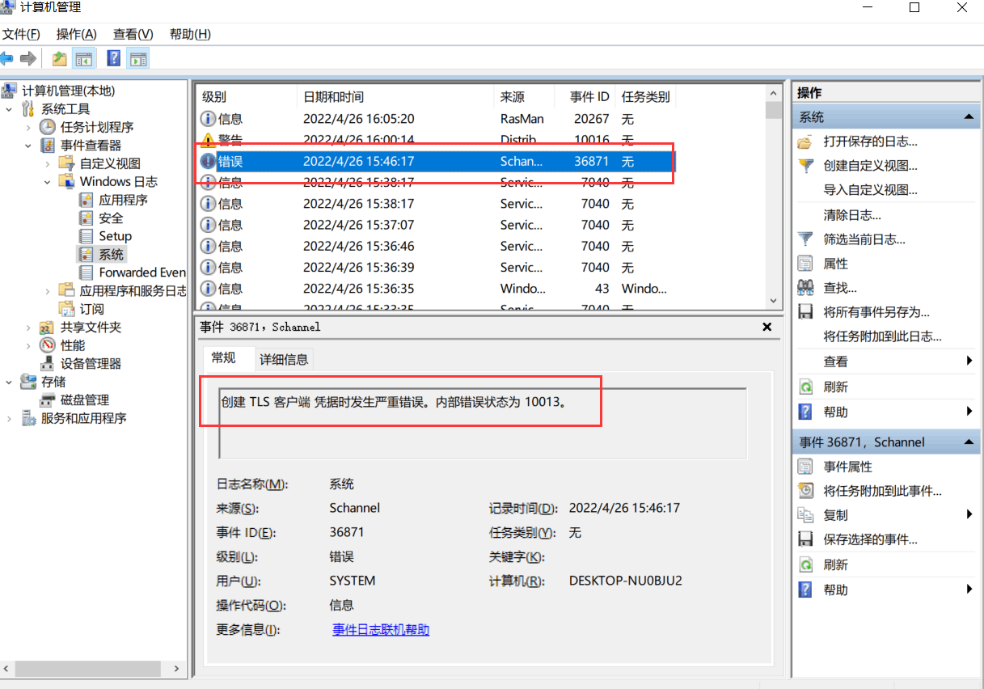Click the 将所有事件另存为 save icon
984x689 pixels.
[x=805, y=312]
